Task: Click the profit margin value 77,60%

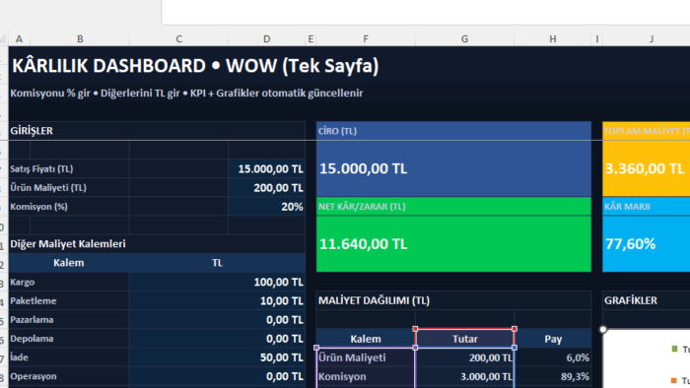Action: click(x=631, y=244)
